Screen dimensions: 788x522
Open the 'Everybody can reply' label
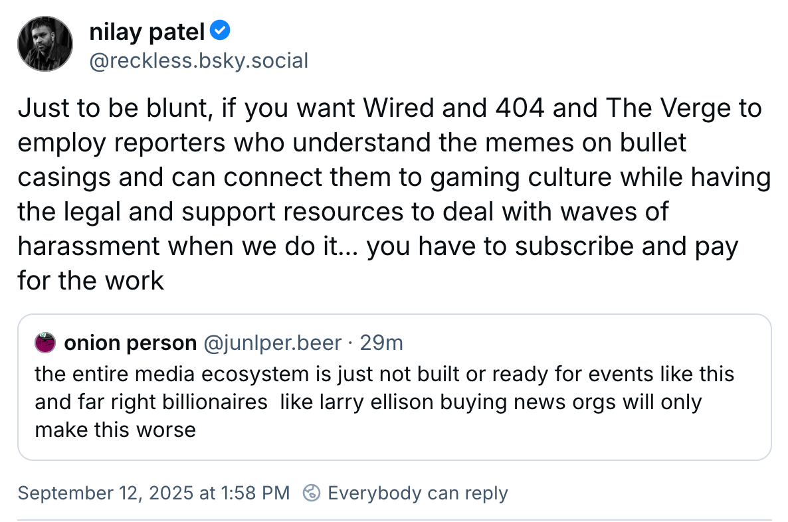click(417, 493)
